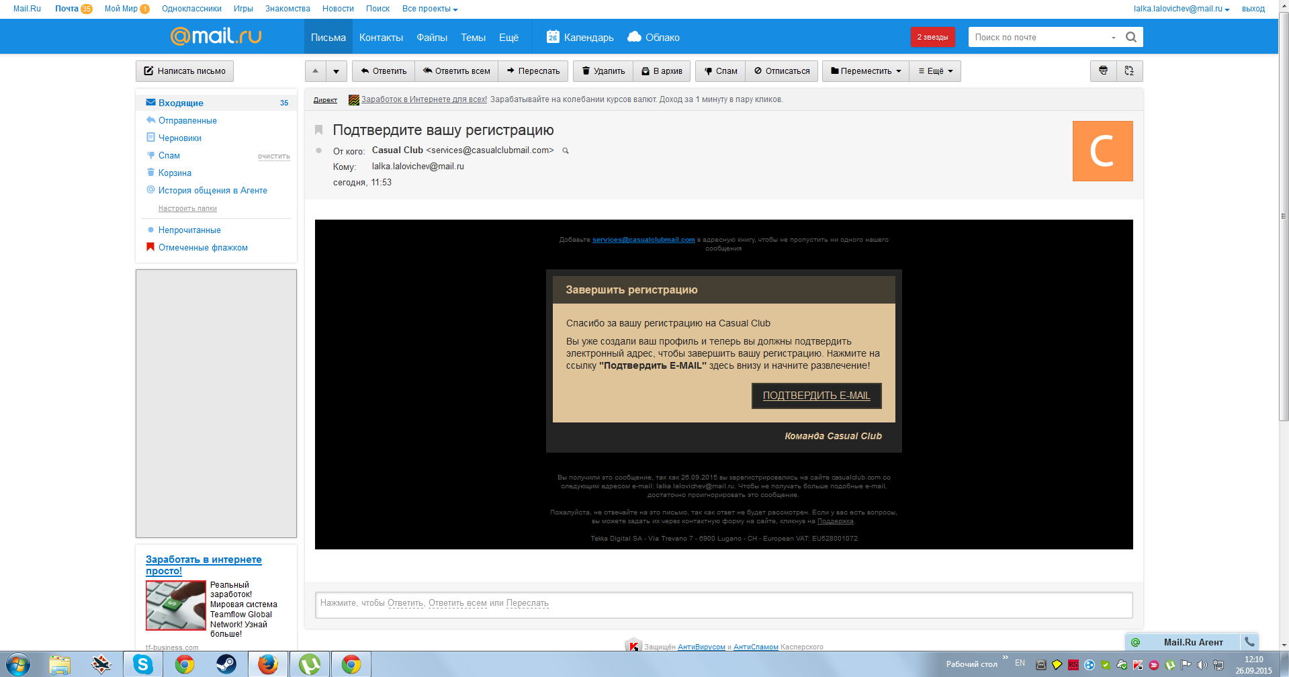Click выход to log out
Screen dimensions: 1289x677
tap(1253, 9)
